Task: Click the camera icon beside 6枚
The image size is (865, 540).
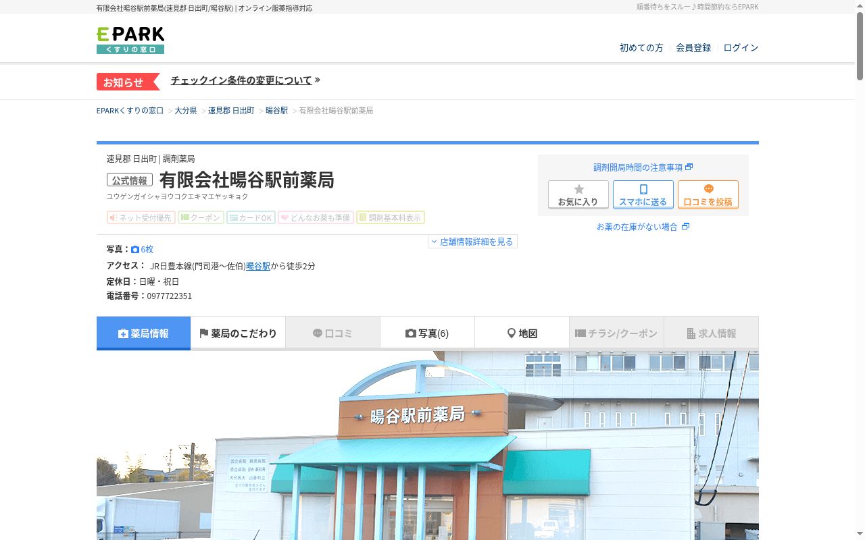Action: point(135,249)
